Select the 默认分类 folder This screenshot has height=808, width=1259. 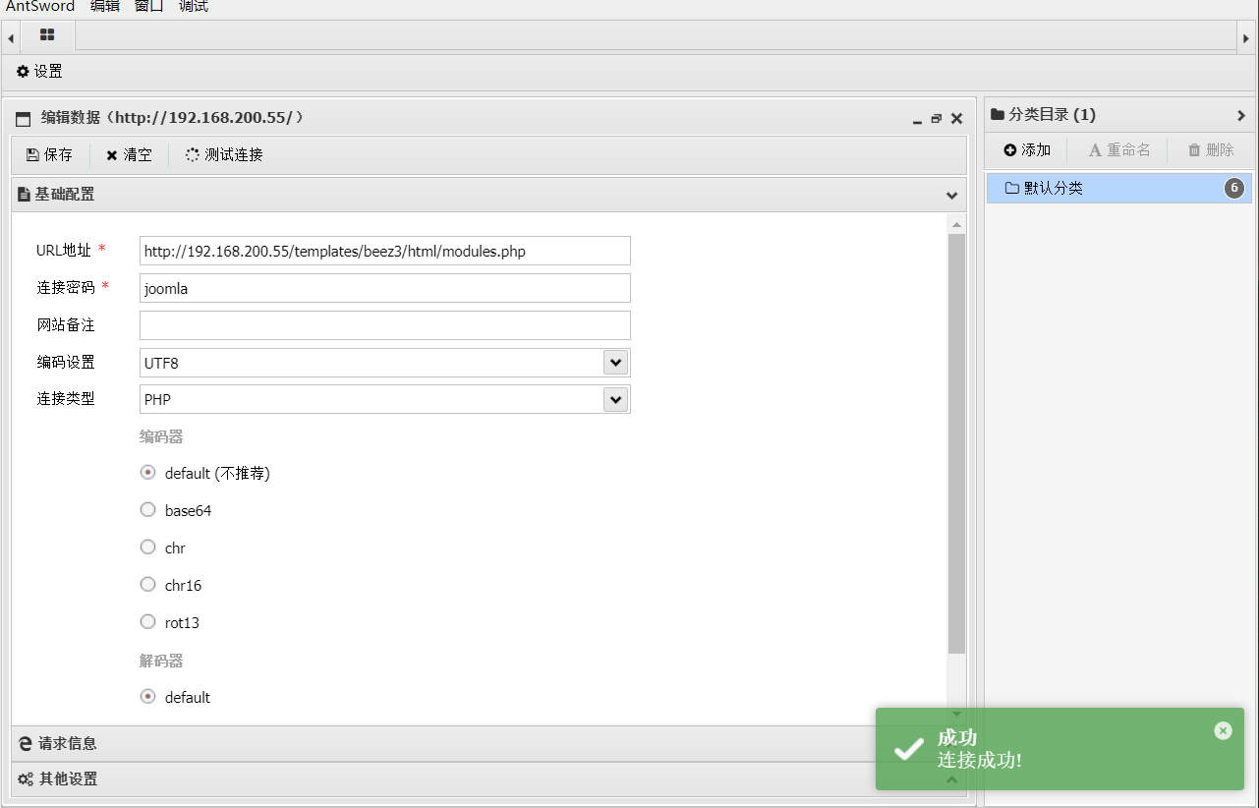1118,188
